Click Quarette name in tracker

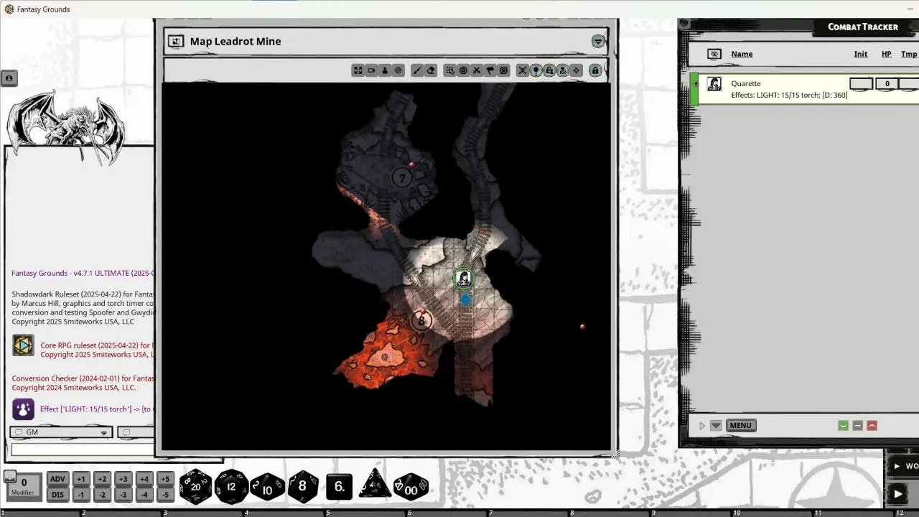point(745,83)
